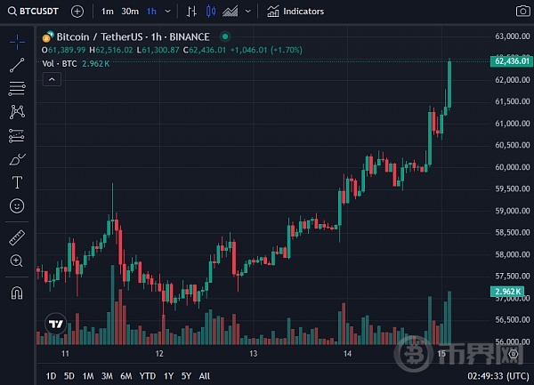Click the add symbol plus icon
The height and width of the screenshot is (385, 534).
pyautogui.click(x=77, y=12)
